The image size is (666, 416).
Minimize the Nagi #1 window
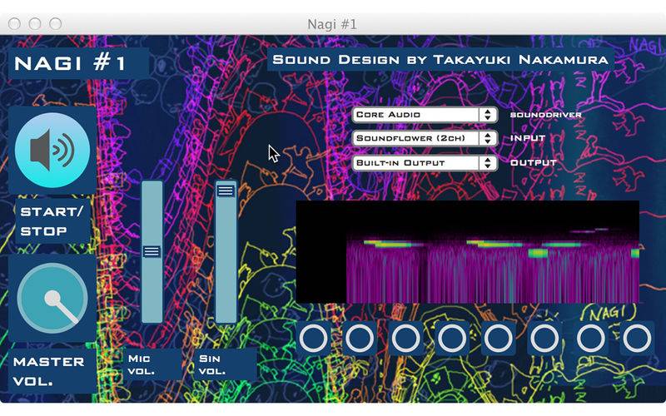pyautogui.click(x=35, y=24)
